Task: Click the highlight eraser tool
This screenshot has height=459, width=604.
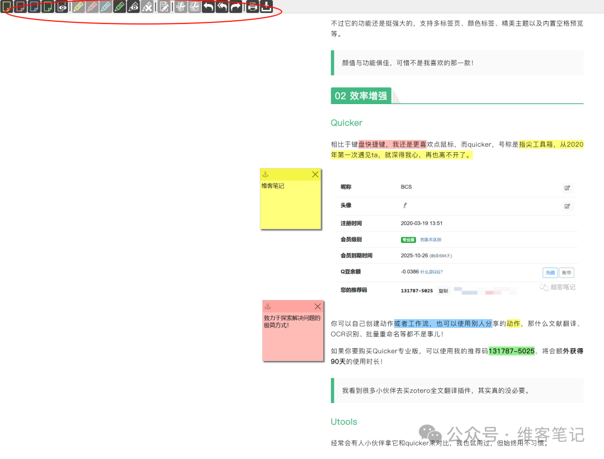Action: 148,7
